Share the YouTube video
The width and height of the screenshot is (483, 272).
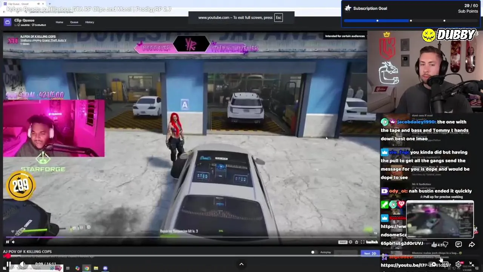(x=472, y=245)
